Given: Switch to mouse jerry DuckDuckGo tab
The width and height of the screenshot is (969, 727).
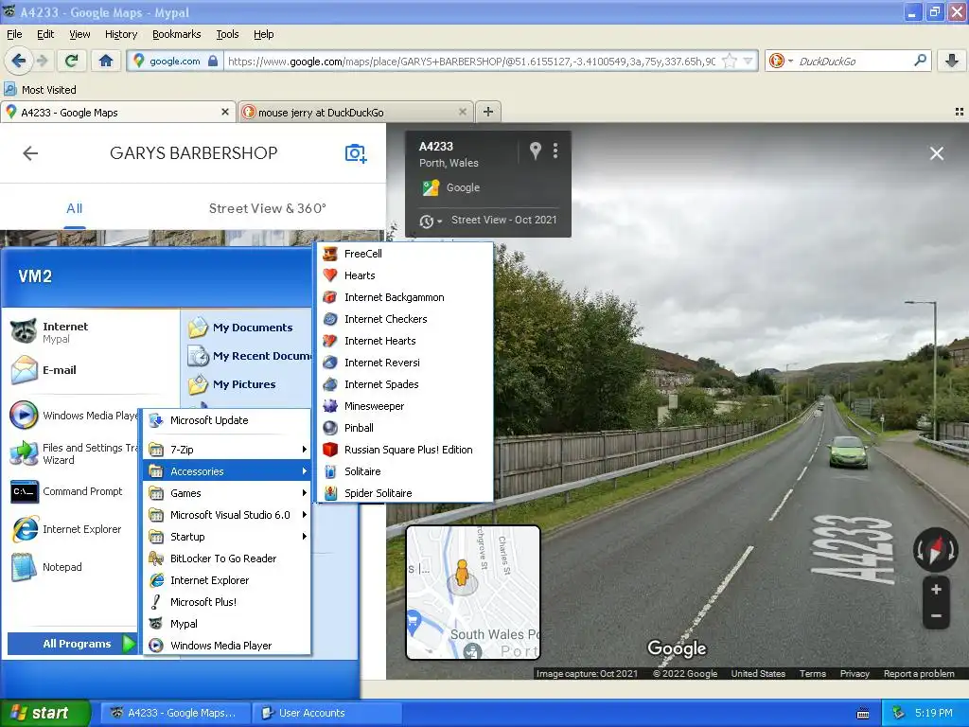Looking at the screenshot, I should click(356, 112).
